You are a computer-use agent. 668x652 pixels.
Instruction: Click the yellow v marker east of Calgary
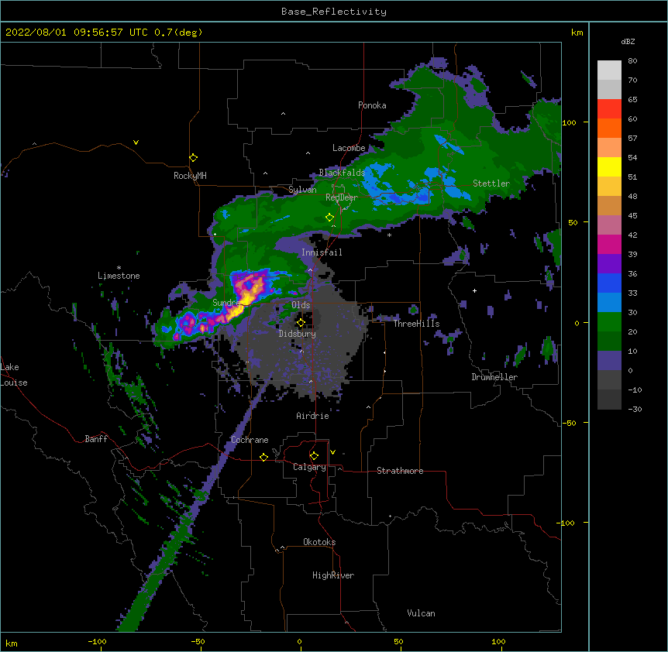click(x=332, y=452)
